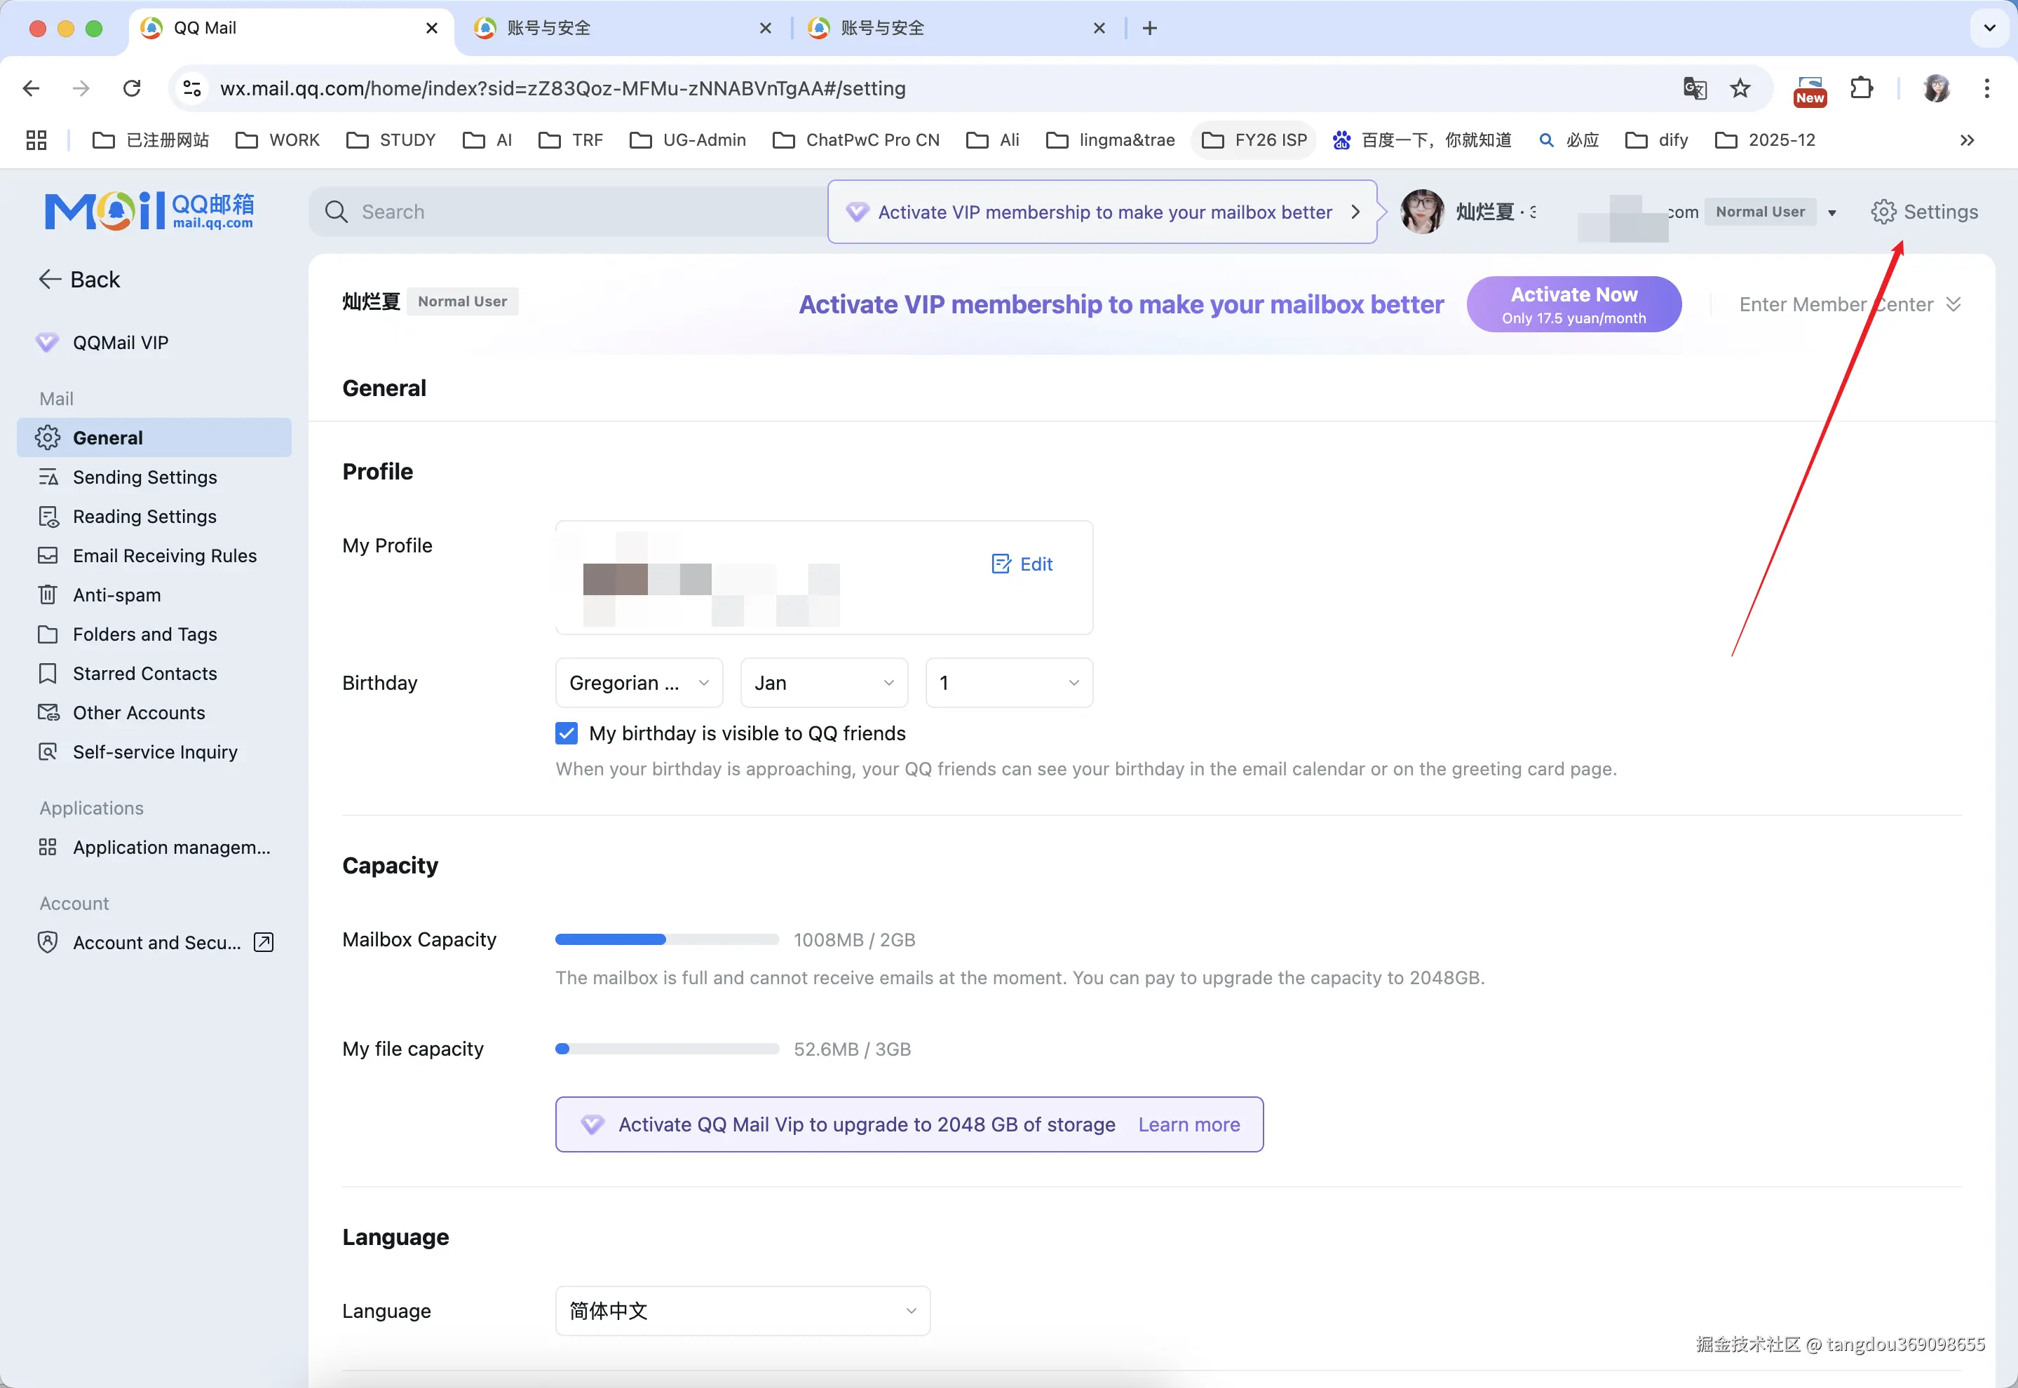Expand the Jan month dropdown
The width and height of the screenshot is (2018, 1388).
click(x=823, y=683)
